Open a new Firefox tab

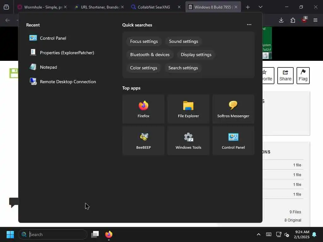(x=248, y=7)
